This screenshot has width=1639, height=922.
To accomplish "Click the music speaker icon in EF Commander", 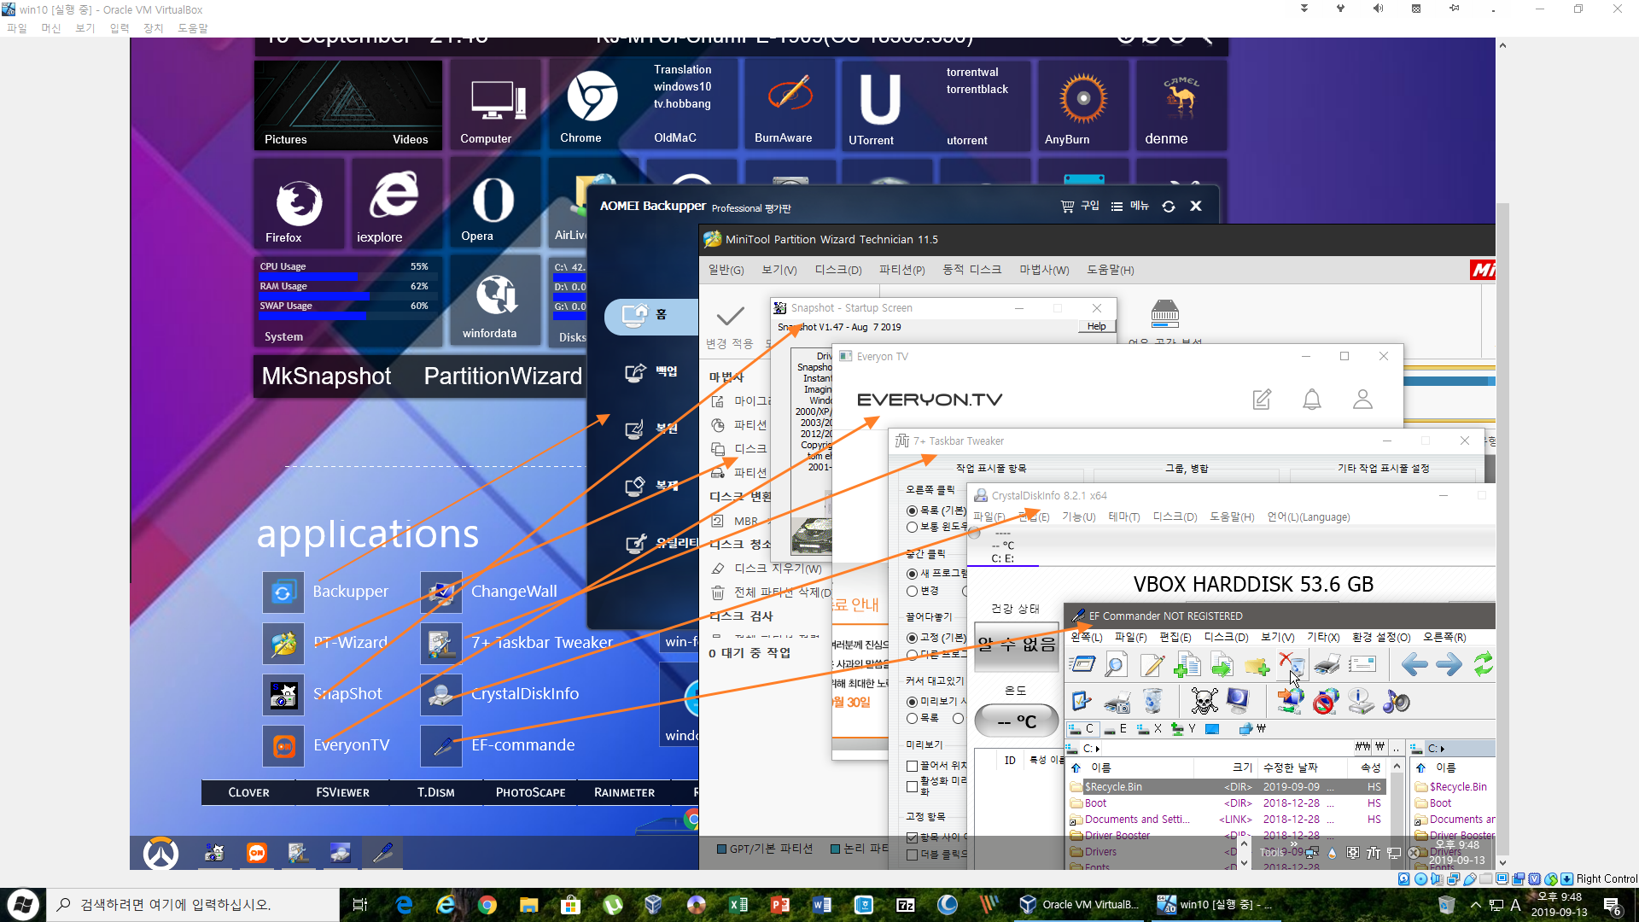I will 1397,702.
